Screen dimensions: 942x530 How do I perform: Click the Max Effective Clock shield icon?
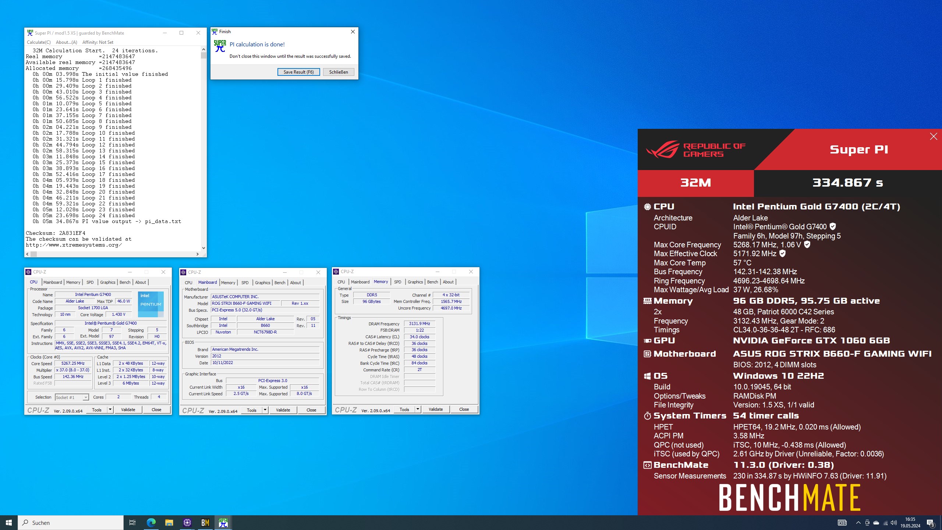click(x=783, y=254)
